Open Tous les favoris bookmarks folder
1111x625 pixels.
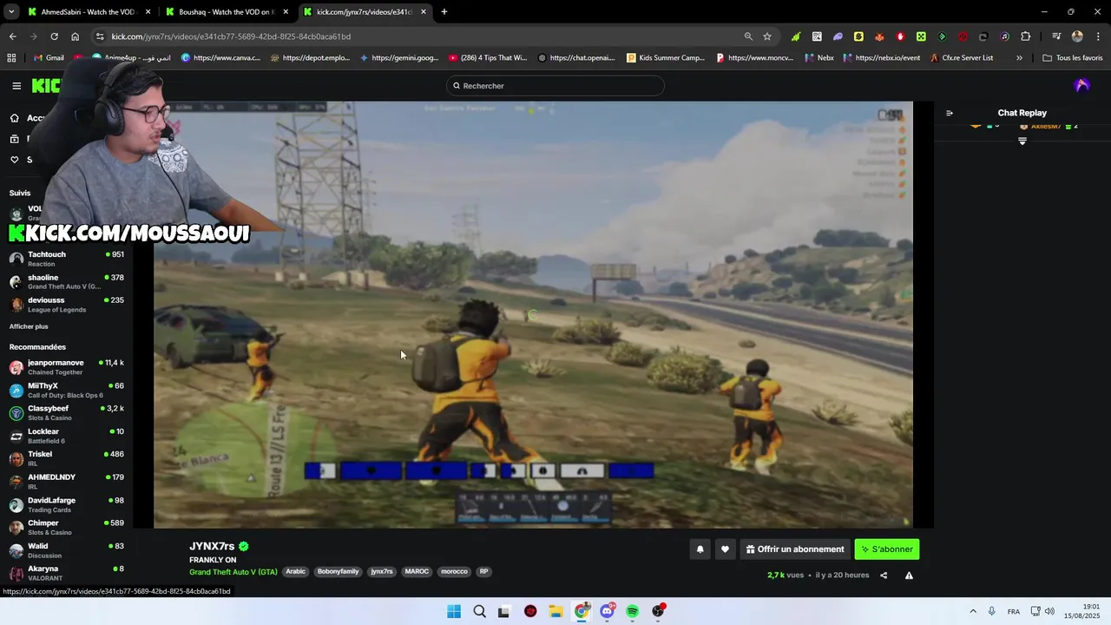[x=1072, y=57]
